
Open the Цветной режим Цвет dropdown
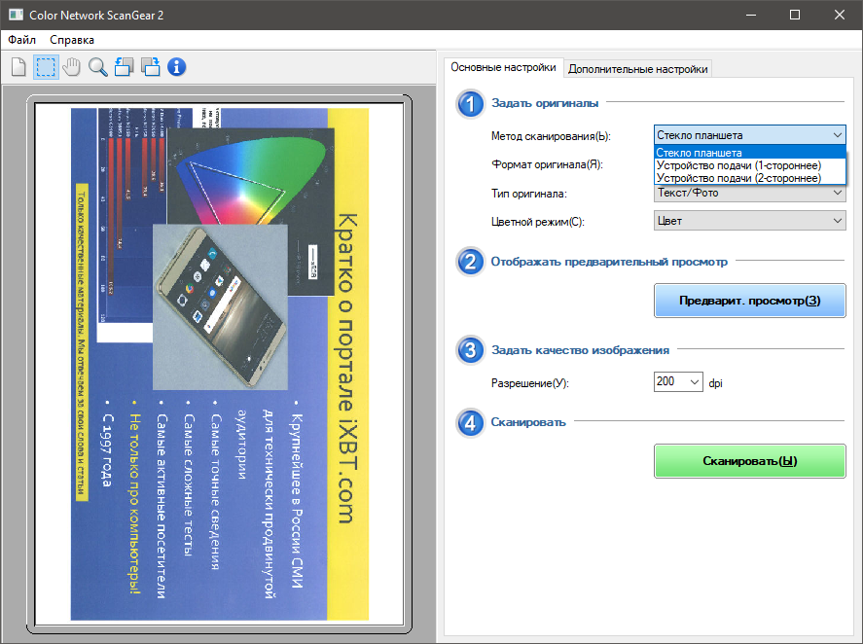pyautogui.click(x=749, y=221)
